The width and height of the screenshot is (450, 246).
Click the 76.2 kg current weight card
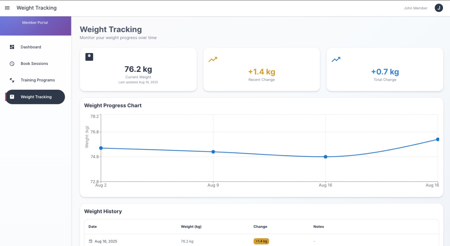[x=138, y=69]
